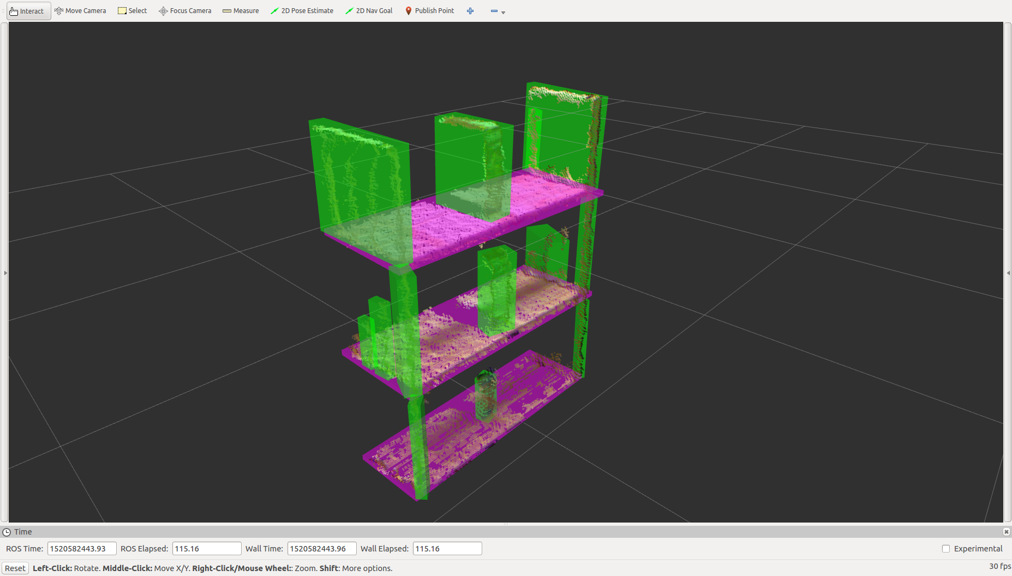Click the Publish Point tool

429,11
